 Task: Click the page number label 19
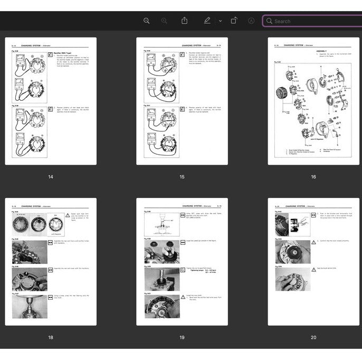pyautogui.click(x=182, y=337)
